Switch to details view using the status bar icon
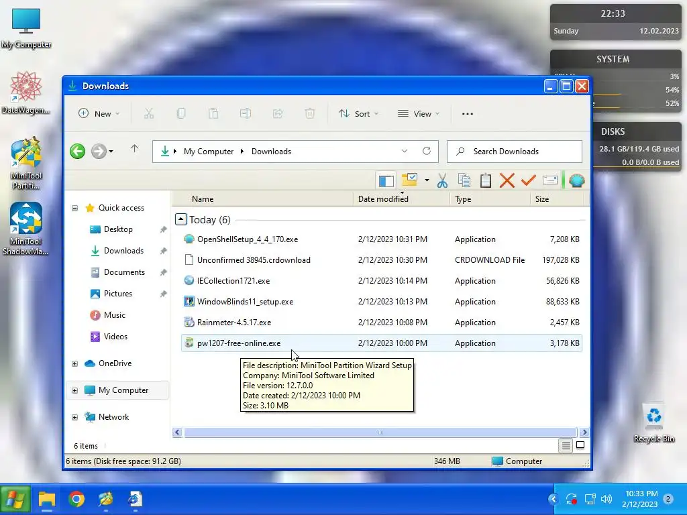The height and width of the screenshot is (515, 687). [x=566, y=446]
